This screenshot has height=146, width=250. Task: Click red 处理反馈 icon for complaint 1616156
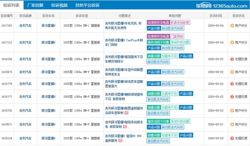point(232,59)
